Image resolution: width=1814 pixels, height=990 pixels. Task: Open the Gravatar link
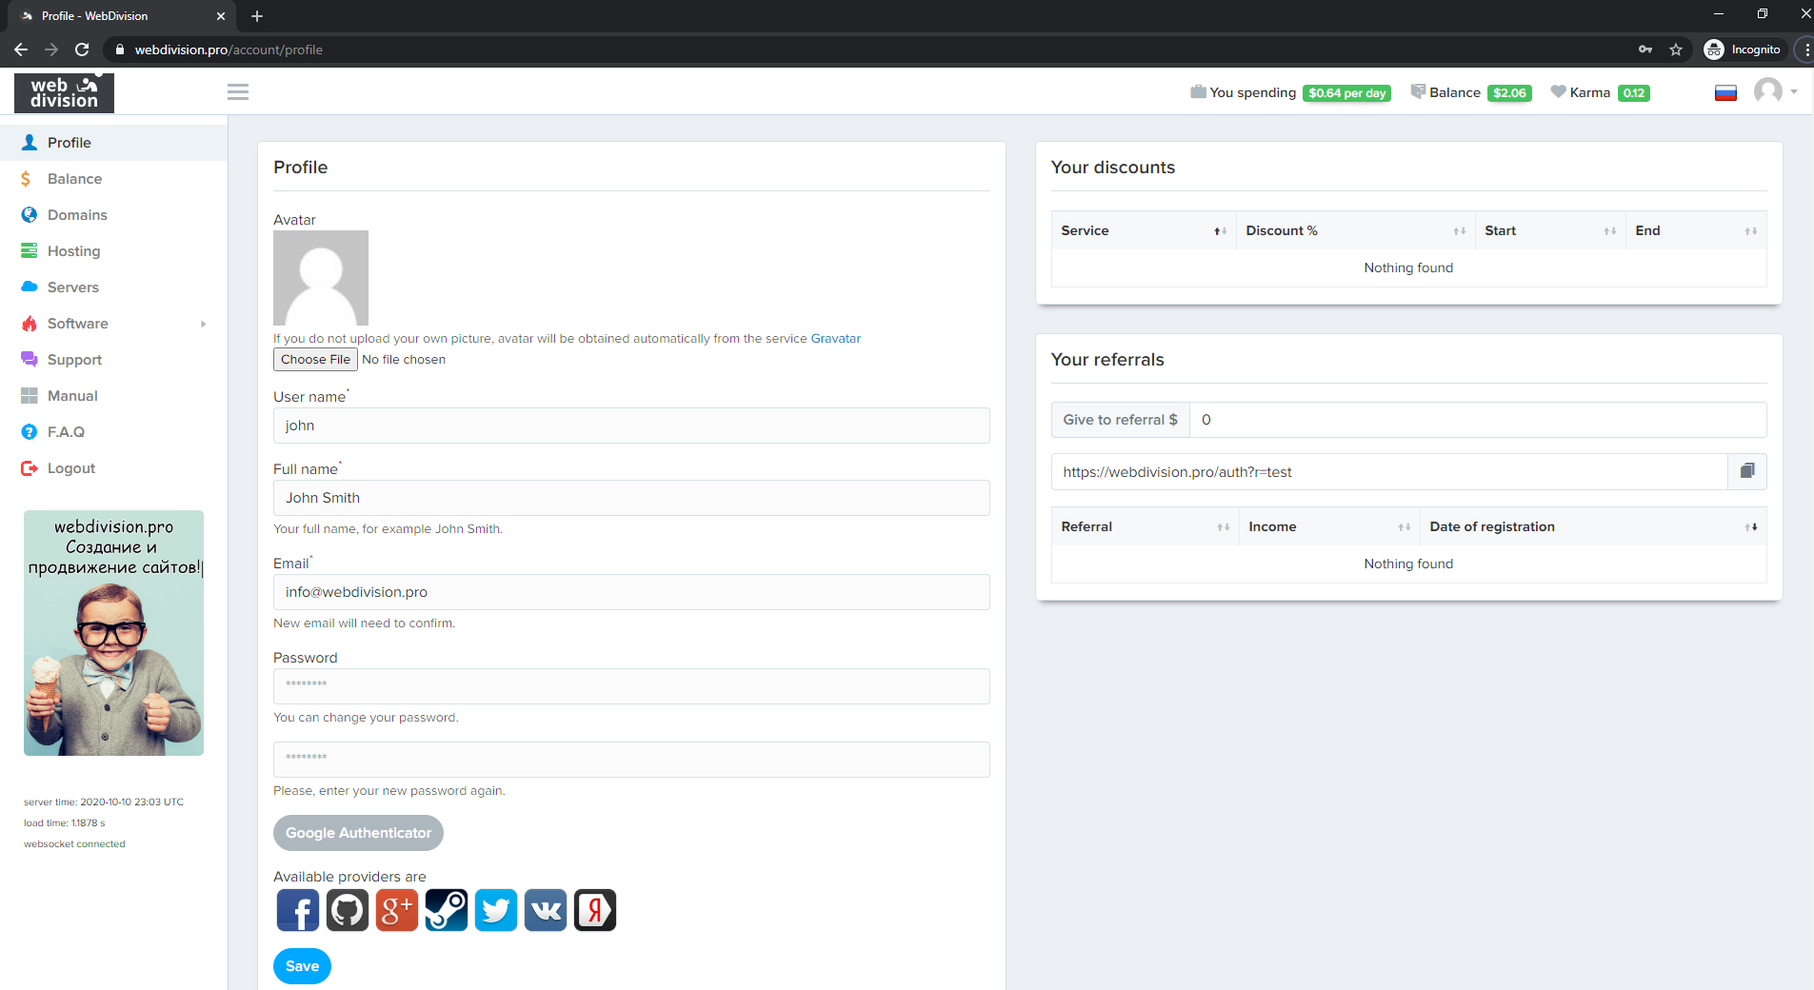(x=835, y=338)
